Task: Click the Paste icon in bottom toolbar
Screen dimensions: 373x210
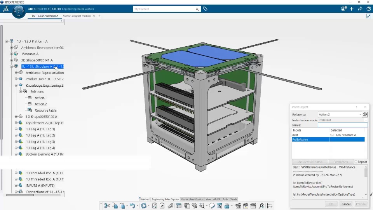Action: tap(122, 206)
